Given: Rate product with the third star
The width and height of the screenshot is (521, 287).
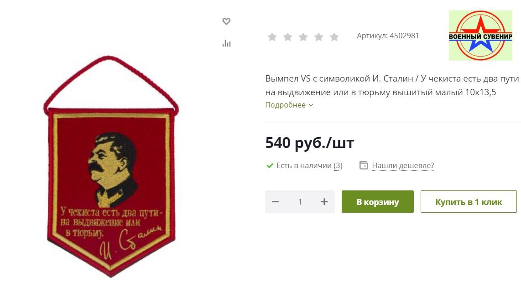Looking at the screenshot, I should click(303, 36).
